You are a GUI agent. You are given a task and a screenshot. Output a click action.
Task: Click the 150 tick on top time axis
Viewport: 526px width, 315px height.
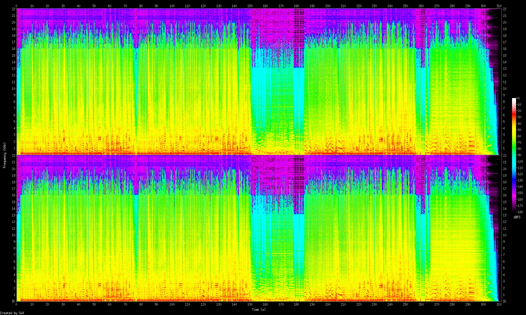click(x=250, y=6)
